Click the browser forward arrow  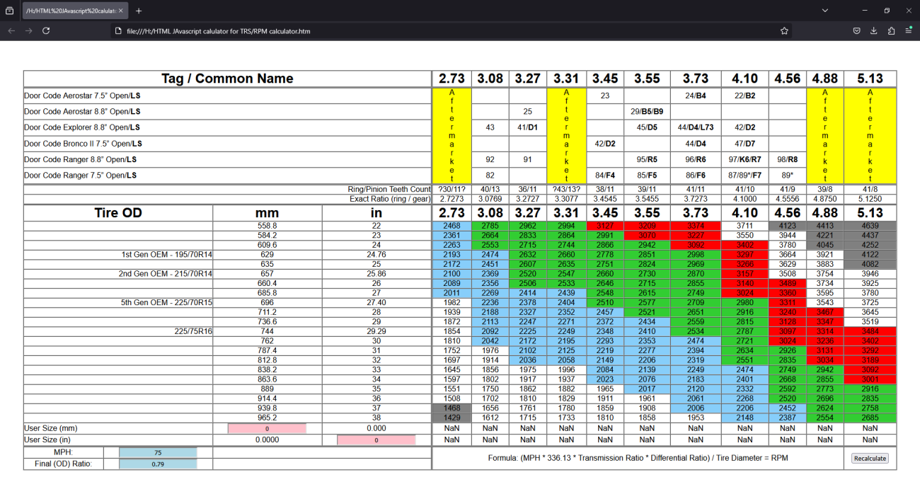point(28,31)
